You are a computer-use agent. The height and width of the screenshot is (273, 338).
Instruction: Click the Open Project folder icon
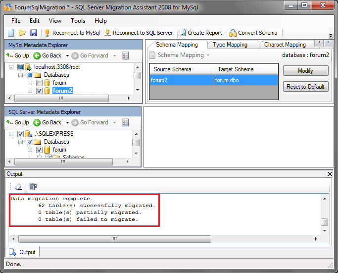click(x=22, y=33)
